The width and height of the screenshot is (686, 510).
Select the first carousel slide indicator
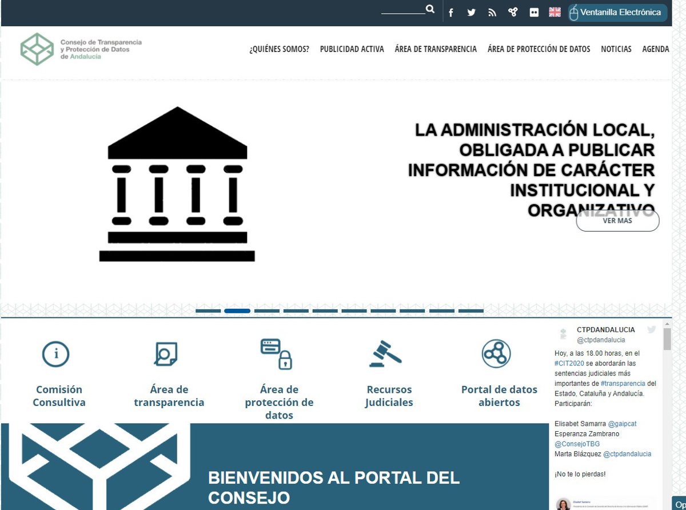pyautogui.click(x=208, y=311)
